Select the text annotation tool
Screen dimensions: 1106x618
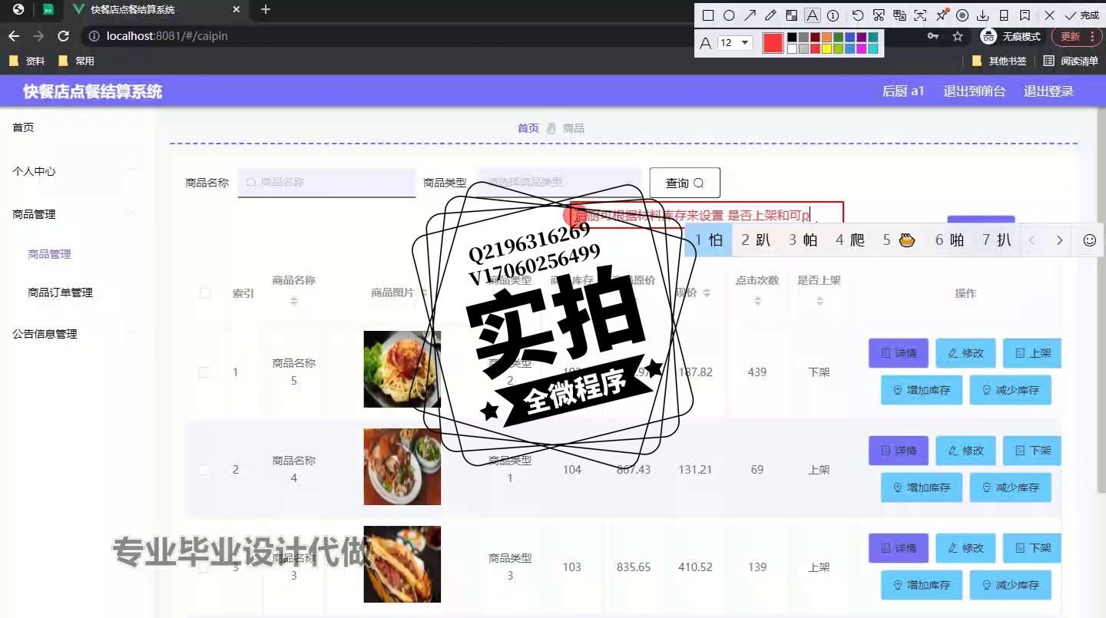(x=813, y=15)
